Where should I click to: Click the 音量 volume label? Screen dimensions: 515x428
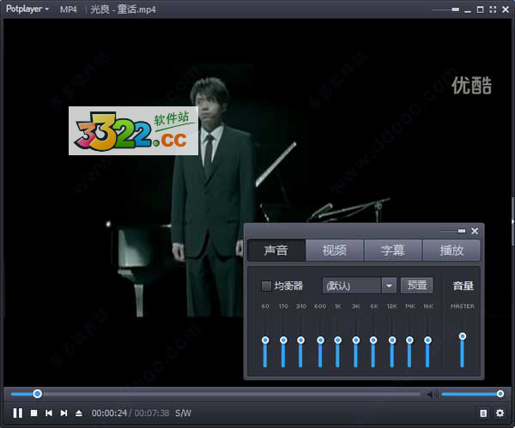pos(463,286)
